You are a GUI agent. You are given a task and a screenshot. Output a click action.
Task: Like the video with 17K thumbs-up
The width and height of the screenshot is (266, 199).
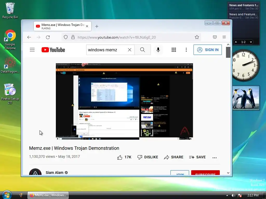[x=124, y=157]
